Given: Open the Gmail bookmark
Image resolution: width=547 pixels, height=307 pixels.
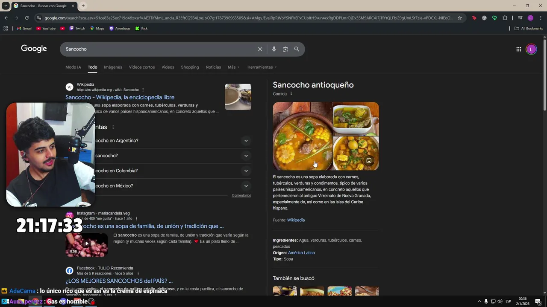Looking at the screenshot, I should pos(24,29).
